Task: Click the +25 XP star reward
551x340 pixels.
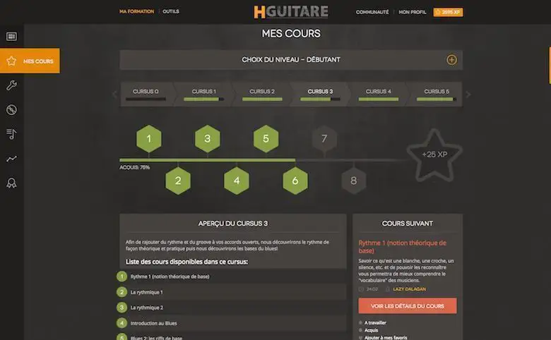Action: click(x=434, y=154)
